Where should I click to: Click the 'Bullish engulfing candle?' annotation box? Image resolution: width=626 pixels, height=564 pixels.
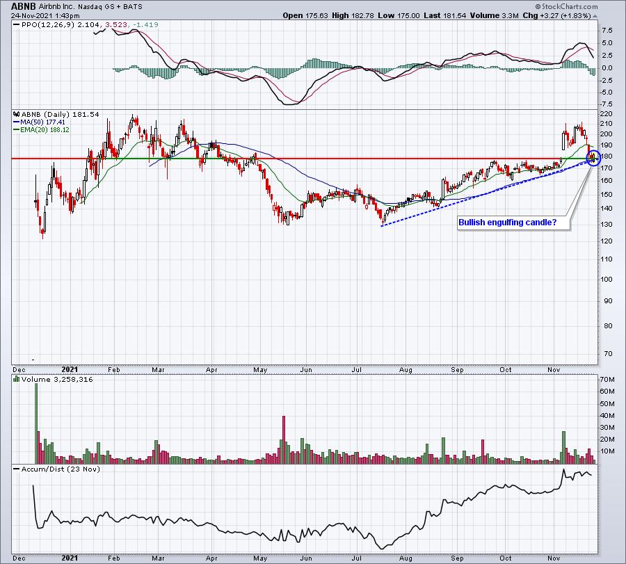pos(513,223)
